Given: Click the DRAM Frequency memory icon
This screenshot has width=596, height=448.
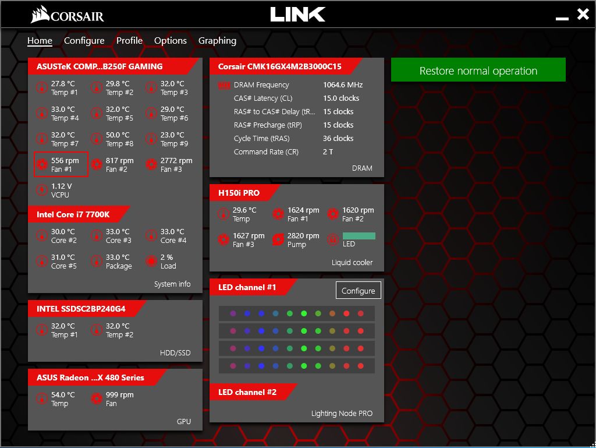Looking at the screenshot, I should 224,85.
